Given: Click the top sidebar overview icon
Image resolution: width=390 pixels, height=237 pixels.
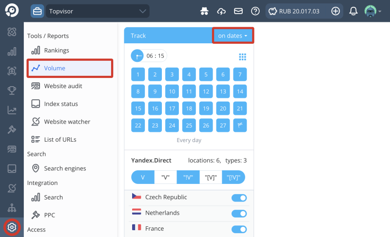Looking at the screenshot, I should click(12, 32).
